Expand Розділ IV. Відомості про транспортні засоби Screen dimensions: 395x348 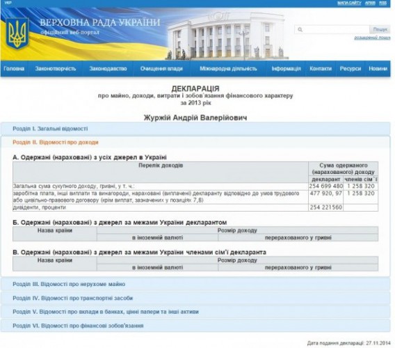coord(195,298)
